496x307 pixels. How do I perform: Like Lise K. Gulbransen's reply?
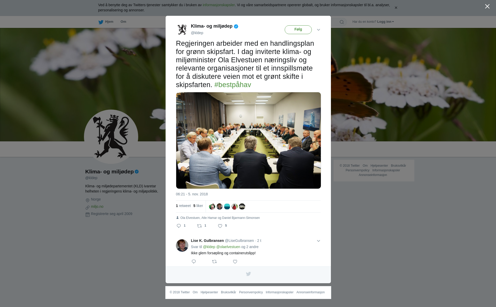[235, 262]
